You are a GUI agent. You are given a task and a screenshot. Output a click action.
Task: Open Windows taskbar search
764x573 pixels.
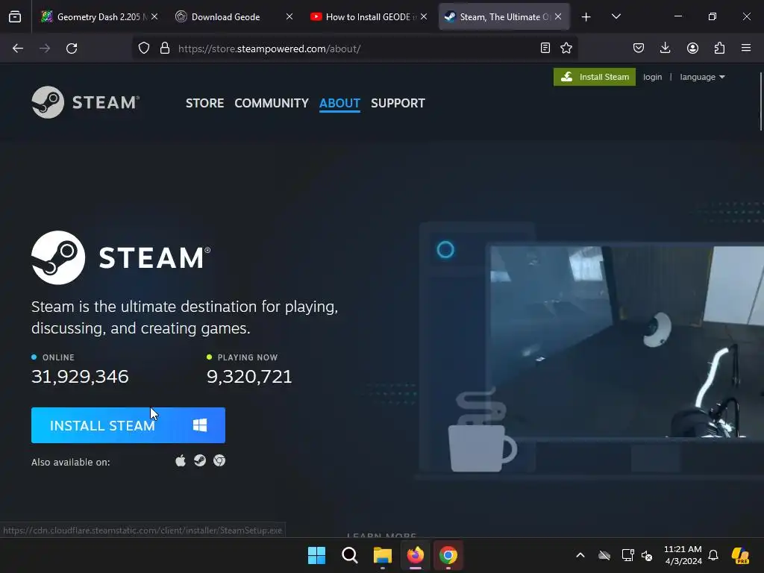(349, 555)
